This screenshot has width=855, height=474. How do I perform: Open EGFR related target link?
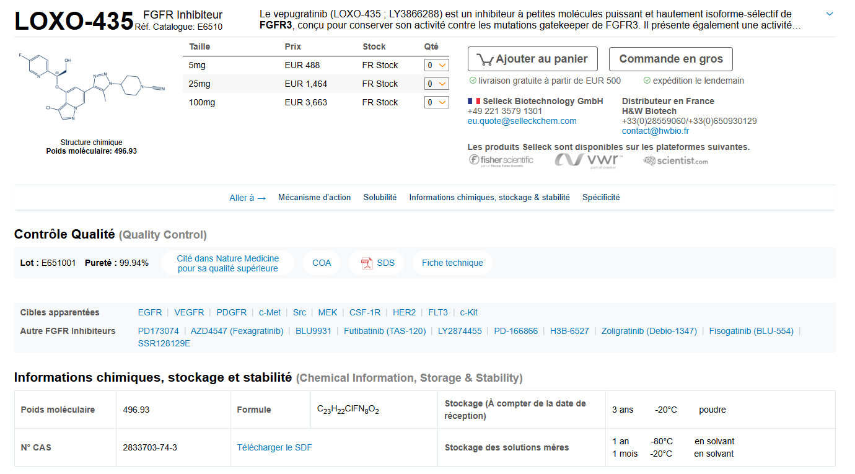pyautogui.click(x=150, y=313)
